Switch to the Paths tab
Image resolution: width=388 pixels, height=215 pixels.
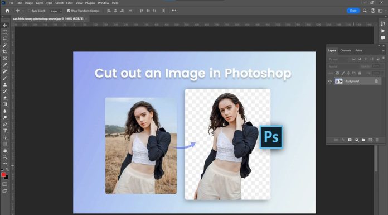(359, 50)
